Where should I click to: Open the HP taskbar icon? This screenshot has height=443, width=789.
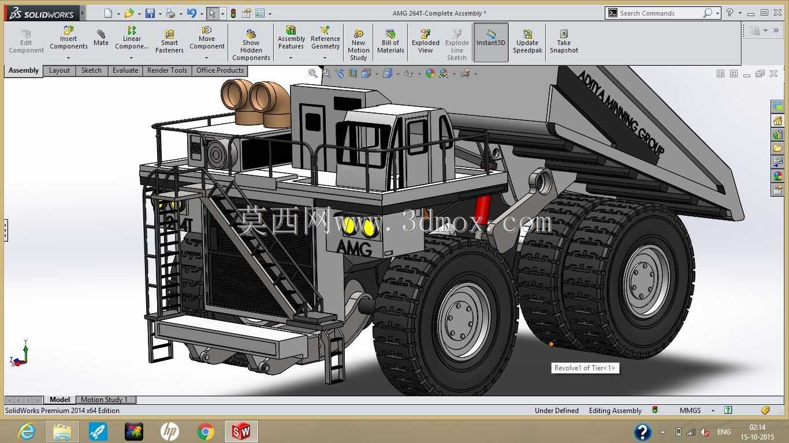click(x=169, y=431)
